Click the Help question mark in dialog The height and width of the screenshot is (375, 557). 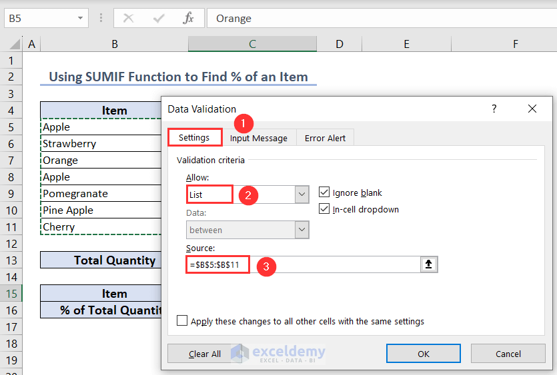pyautogui.click(x=494, y=109)
